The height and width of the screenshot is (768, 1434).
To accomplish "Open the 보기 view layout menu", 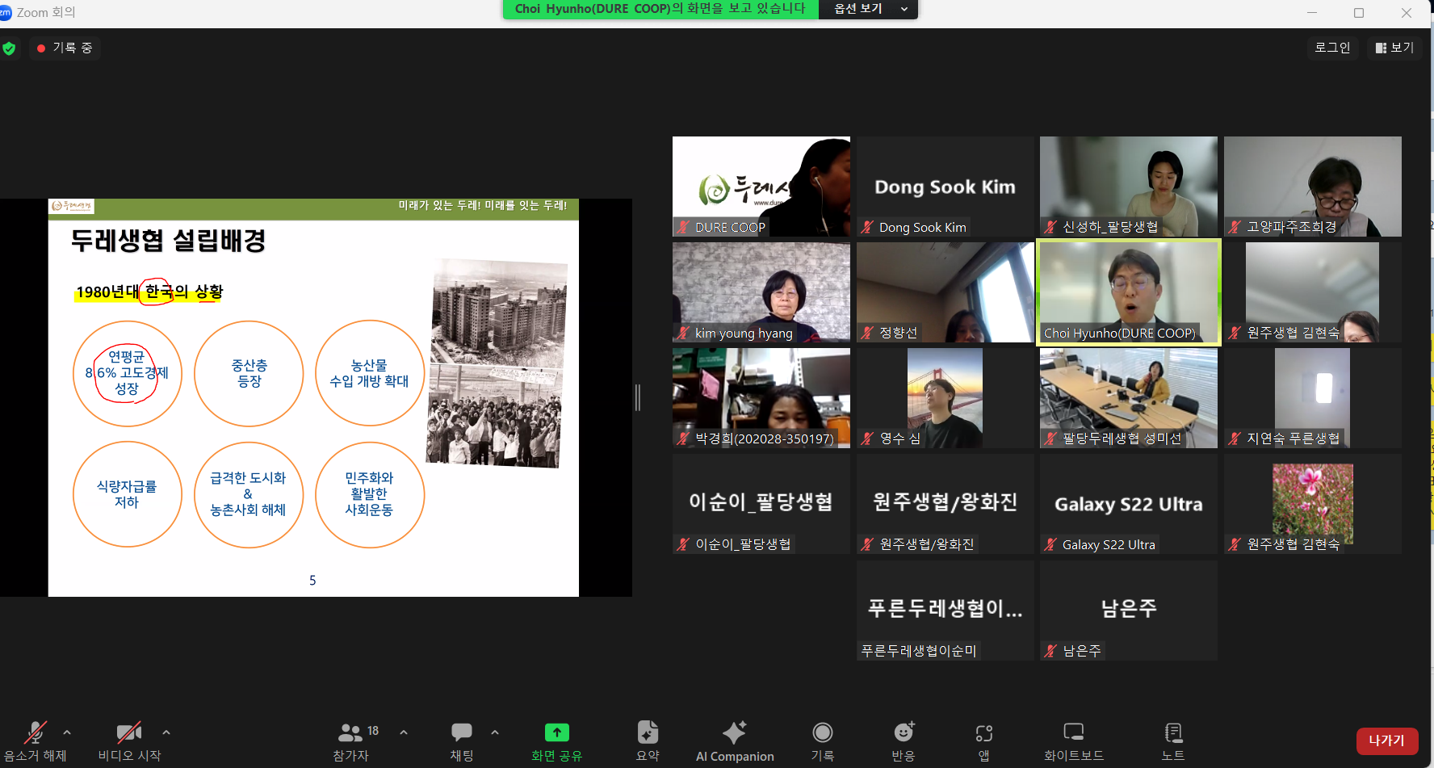I will 1394,48.
